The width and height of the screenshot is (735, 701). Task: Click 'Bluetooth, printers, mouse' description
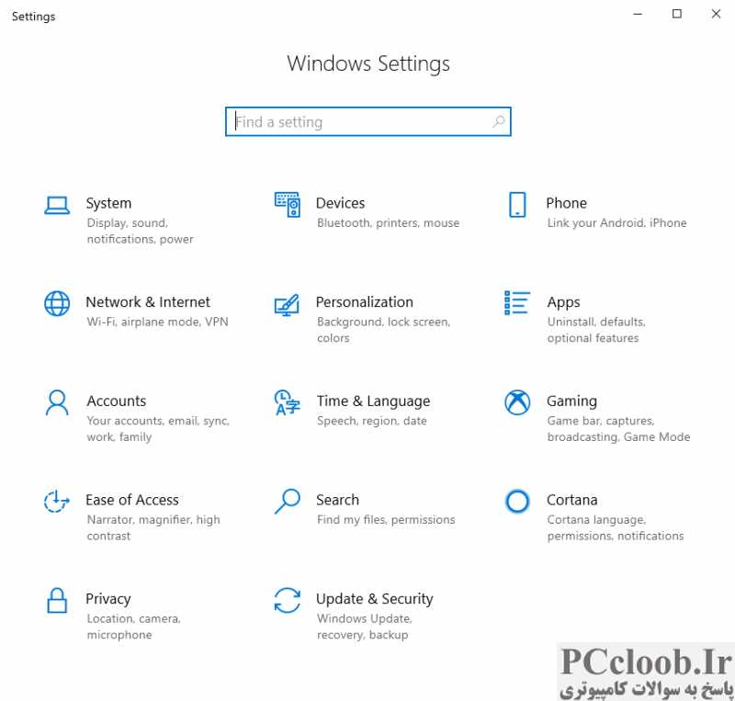click(388, 223)
